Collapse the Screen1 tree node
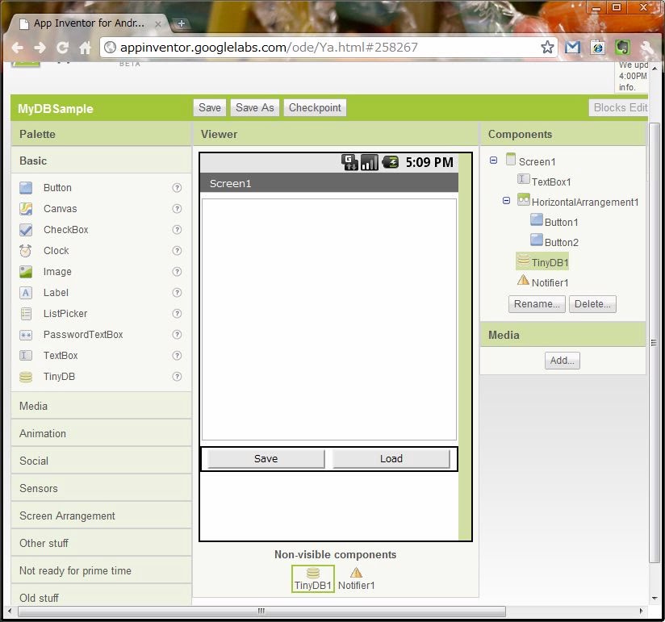 tap(493, 161)
